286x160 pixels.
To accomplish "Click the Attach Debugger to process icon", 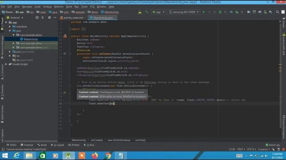I will click(236, 12).
